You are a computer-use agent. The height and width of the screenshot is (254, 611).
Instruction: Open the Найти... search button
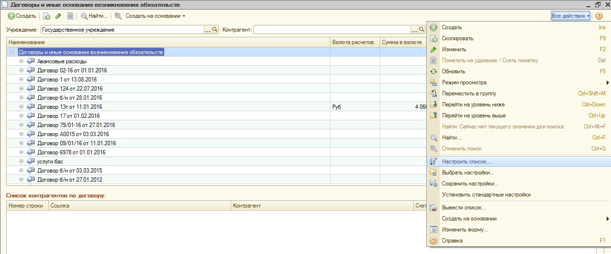click(94, 16)
